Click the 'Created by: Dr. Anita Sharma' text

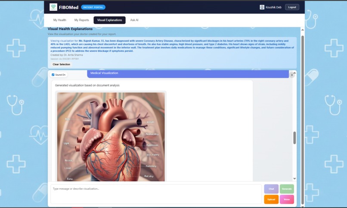(x=67, y=55)
